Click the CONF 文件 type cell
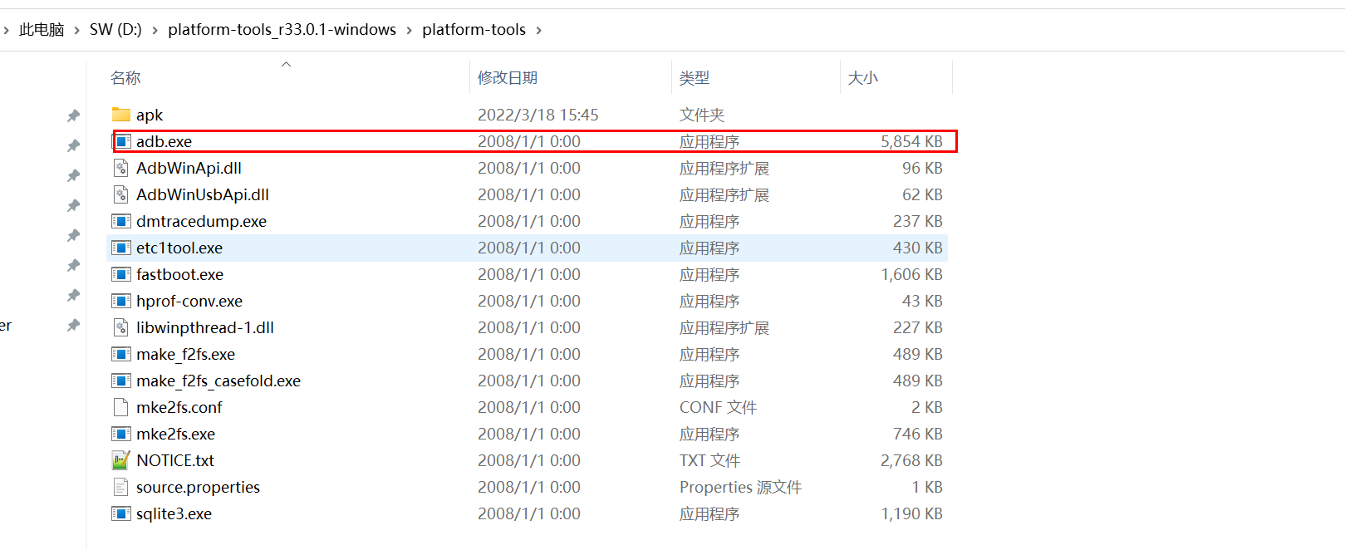This screenshot has width=1345, height=550. [x=718, y=407]
